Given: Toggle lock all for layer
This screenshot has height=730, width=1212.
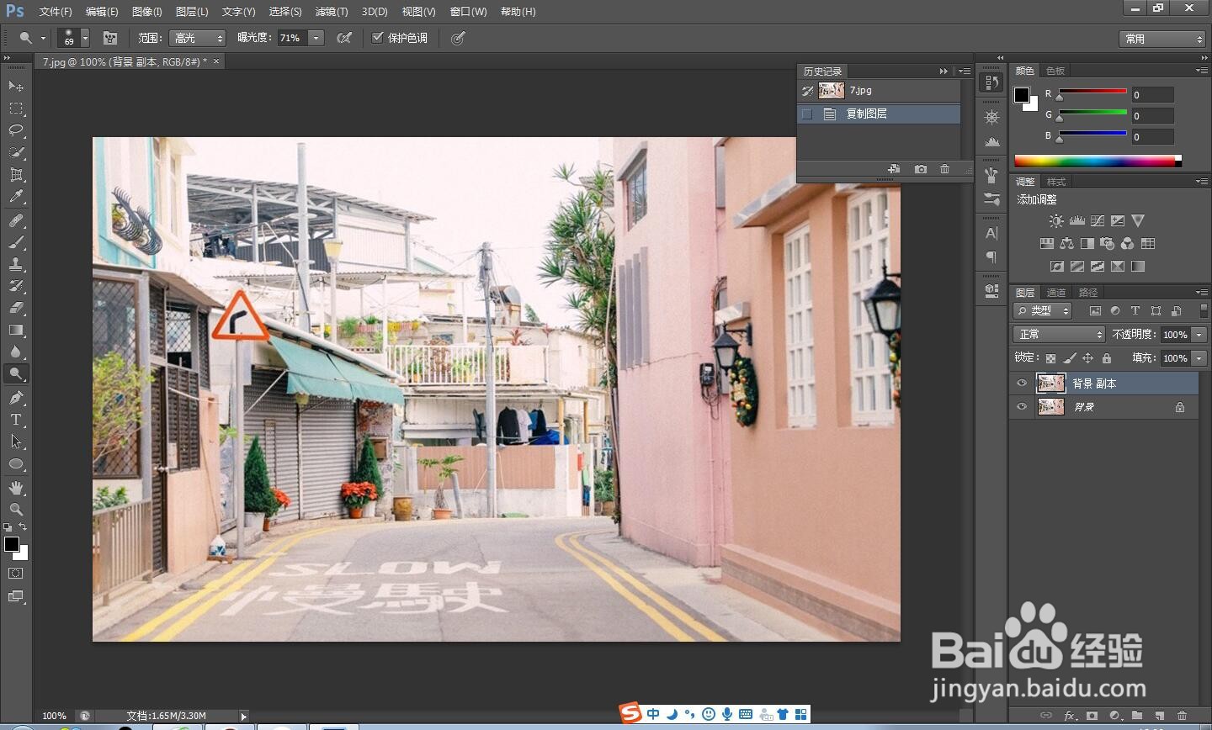Looking at the screenshot, I should point(1106,358).
